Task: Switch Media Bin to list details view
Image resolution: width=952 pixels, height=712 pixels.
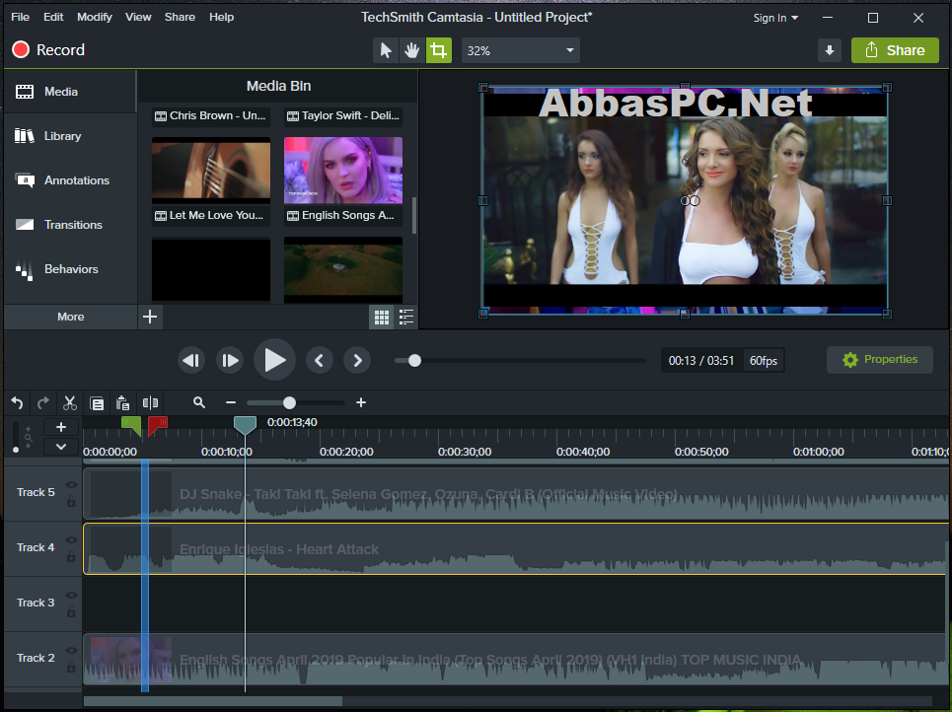Action: [x=406, y=317]
